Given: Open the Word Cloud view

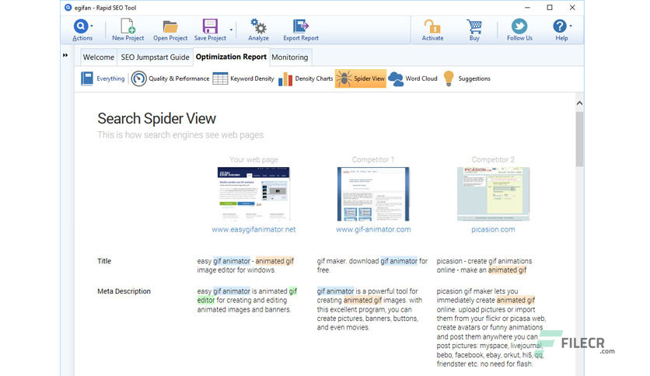Looking at the screenshot, I should pyautogui.click(x=413, y=78).
